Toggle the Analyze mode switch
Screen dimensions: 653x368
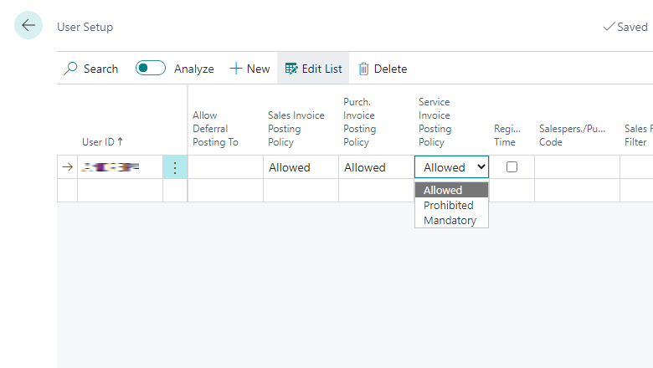coord(151,69)
